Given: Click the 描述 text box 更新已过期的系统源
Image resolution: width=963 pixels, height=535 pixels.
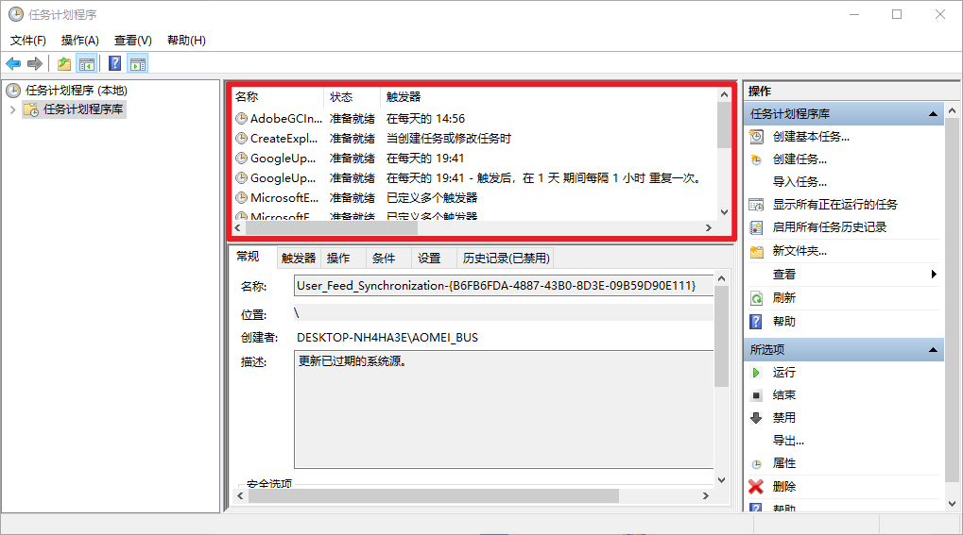Looking at the screenshot, I should (x=504, y=410).
